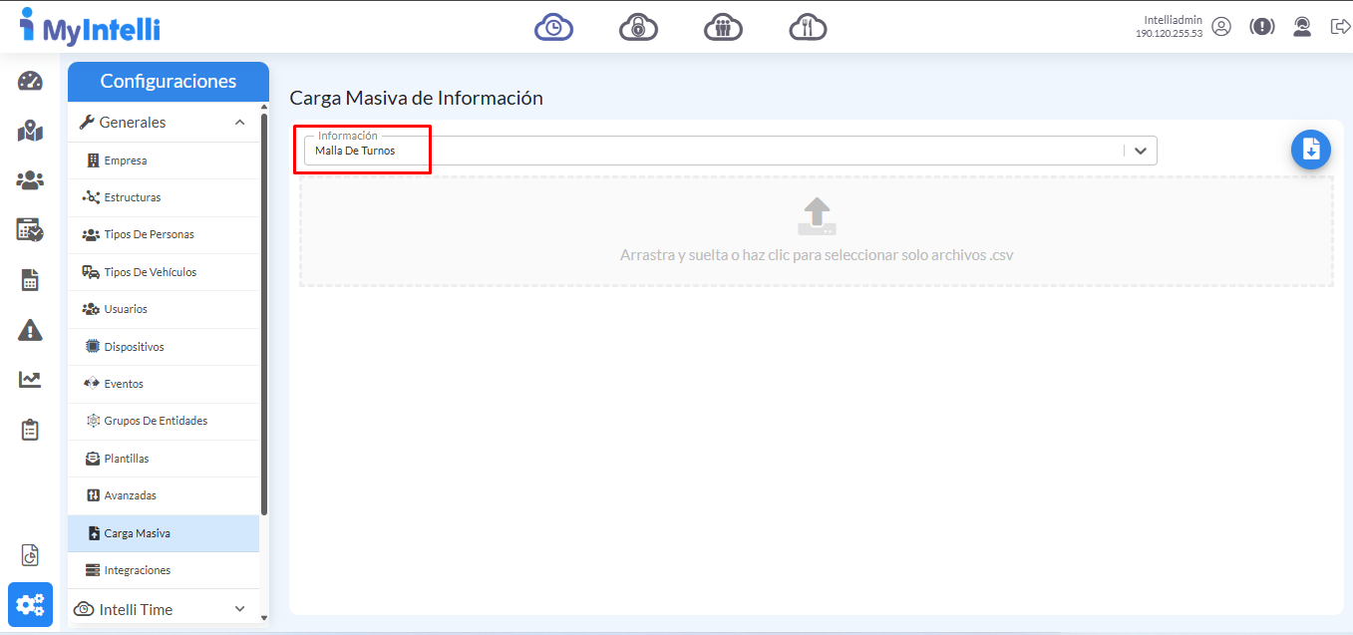Open the fork-and-knife cloud module icon
The height and width of the screenshot is (635, 1353).
pos(808,27)
